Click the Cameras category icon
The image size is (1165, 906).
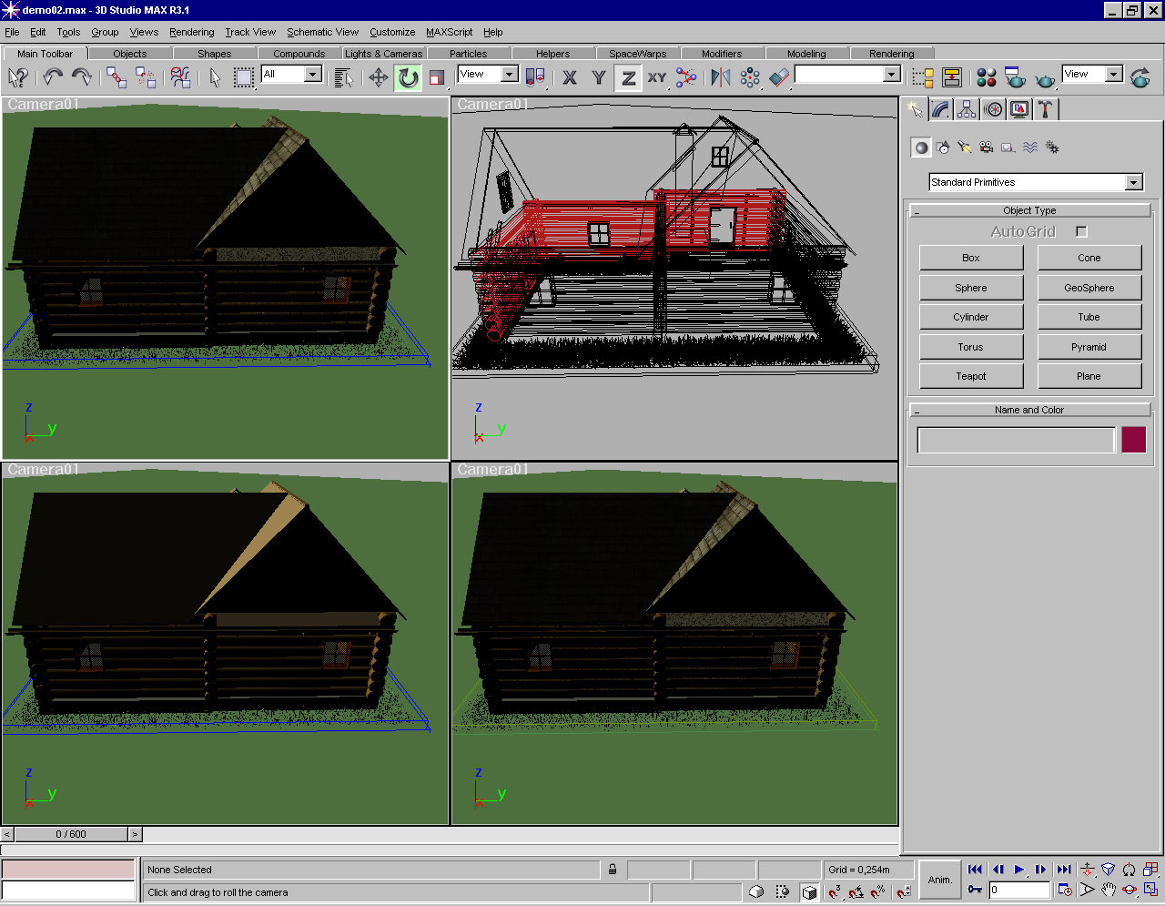click(987, 148)
